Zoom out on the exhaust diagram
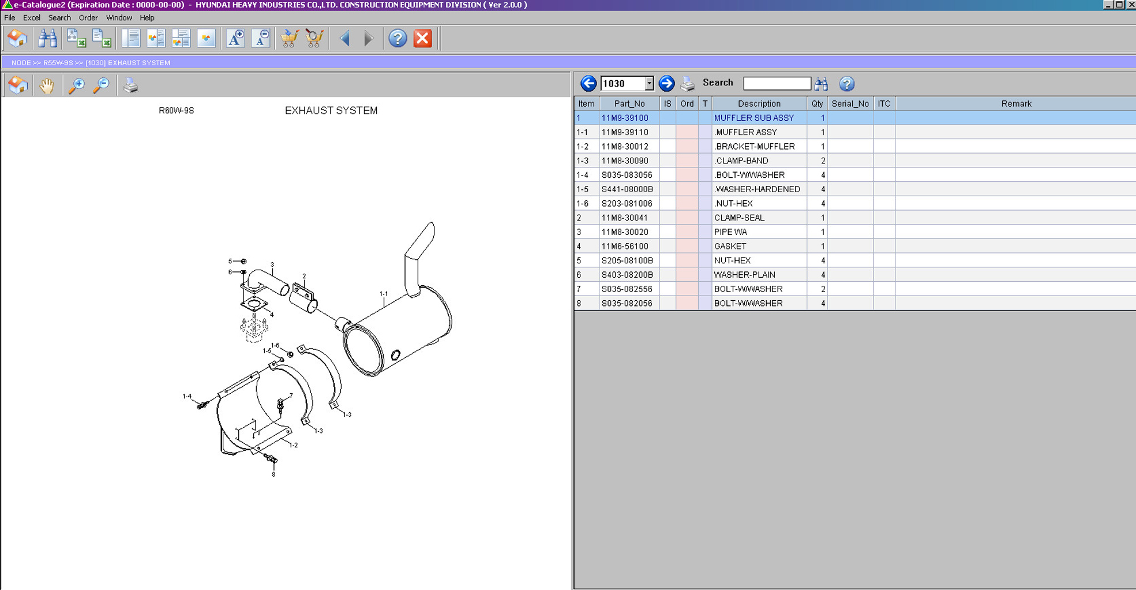This screenshot has width=1136, height=590. point(102,85)
